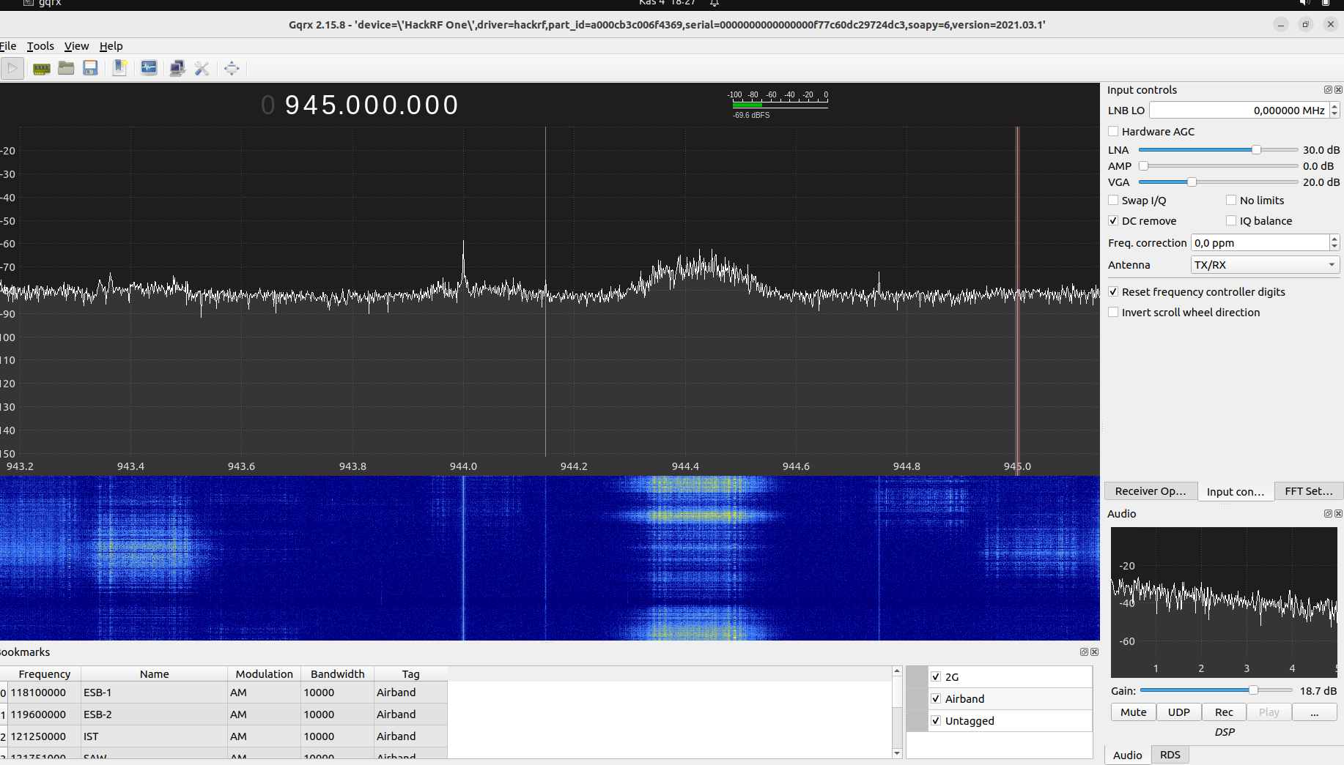The width and height of the screenshot is (1344, 765).
Task: Click the bookmarks table scroll-down arrow
Action: tap(897, 753)
